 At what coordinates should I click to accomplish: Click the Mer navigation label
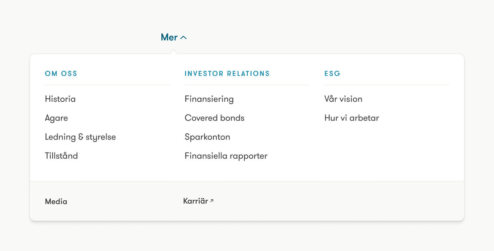[x=169, y=37]
